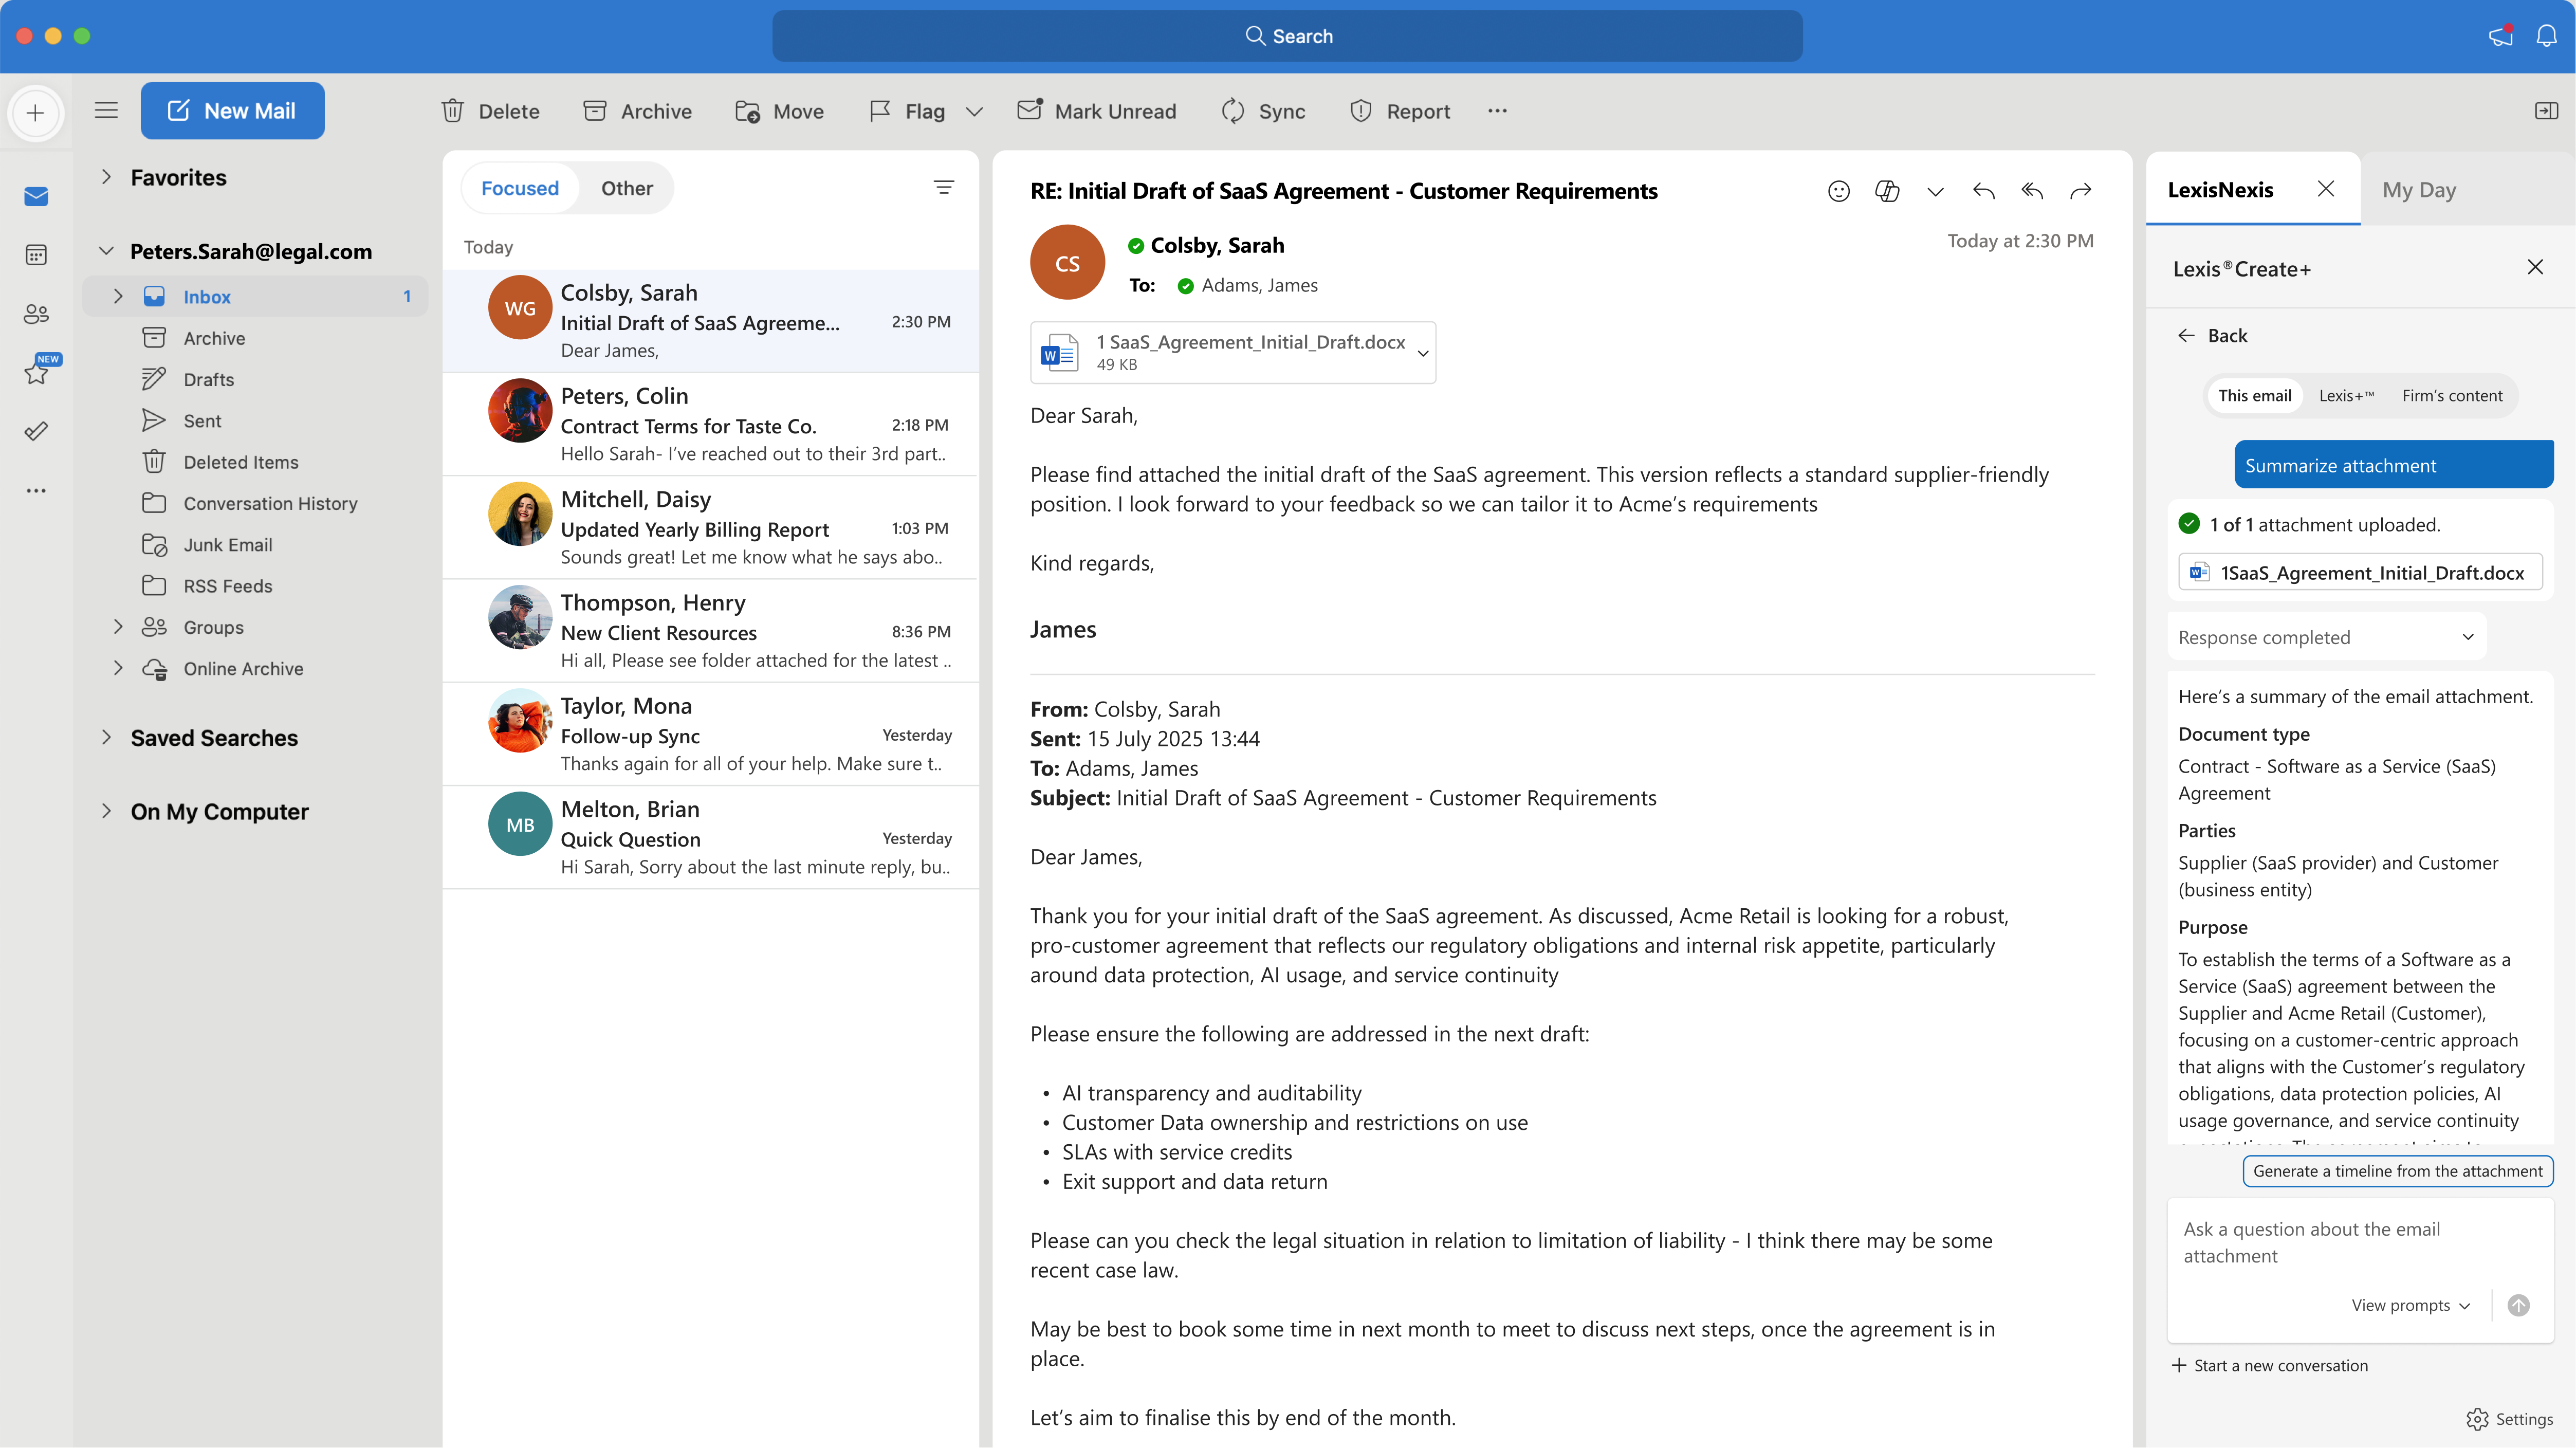Collapse Peters.Sarah@legal.com account

pos(106,251)
